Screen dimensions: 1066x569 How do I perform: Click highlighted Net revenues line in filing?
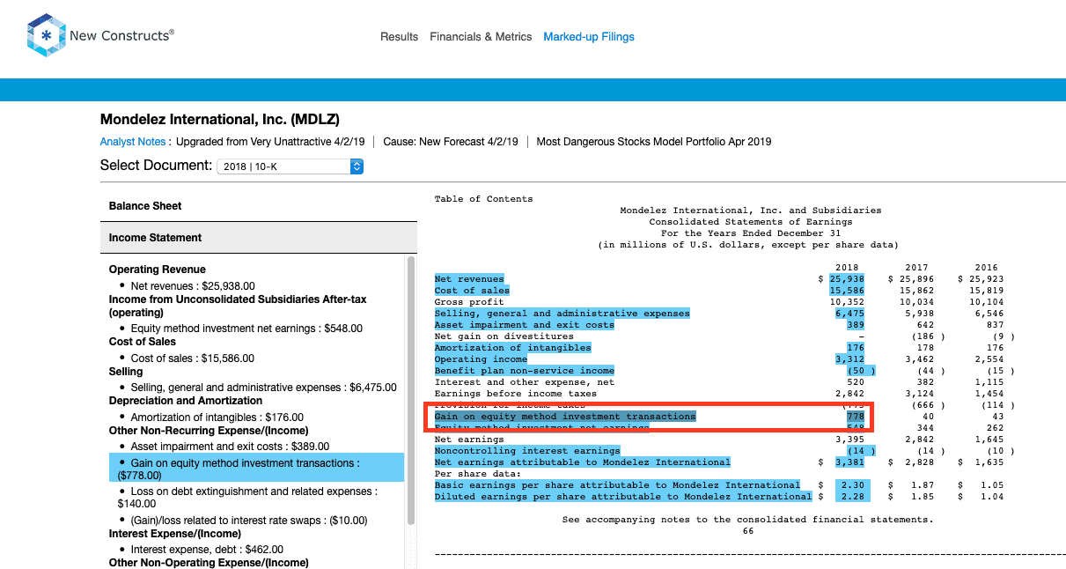(469, 279)
